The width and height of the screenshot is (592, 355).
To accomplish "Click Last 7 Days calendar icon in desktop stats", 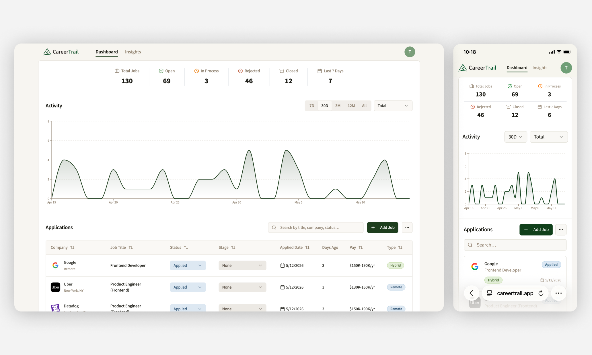I will [x=320, y=71].
